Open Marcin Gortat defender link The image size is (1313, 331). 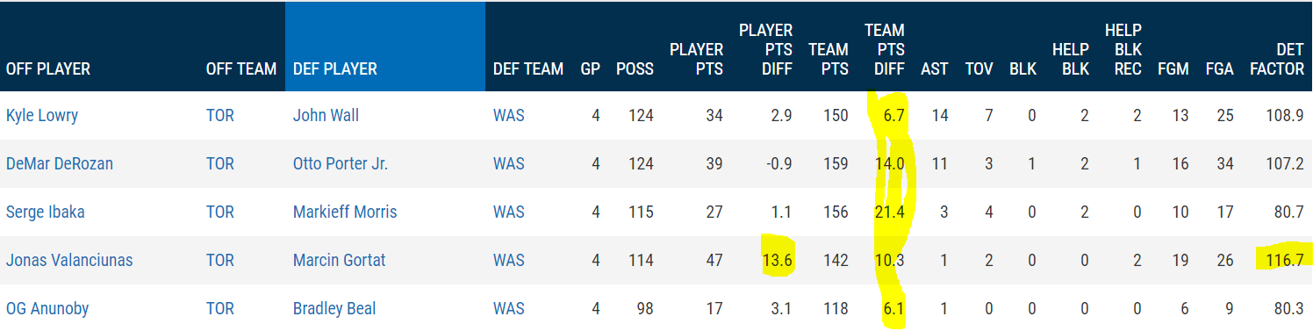[339, 260]
